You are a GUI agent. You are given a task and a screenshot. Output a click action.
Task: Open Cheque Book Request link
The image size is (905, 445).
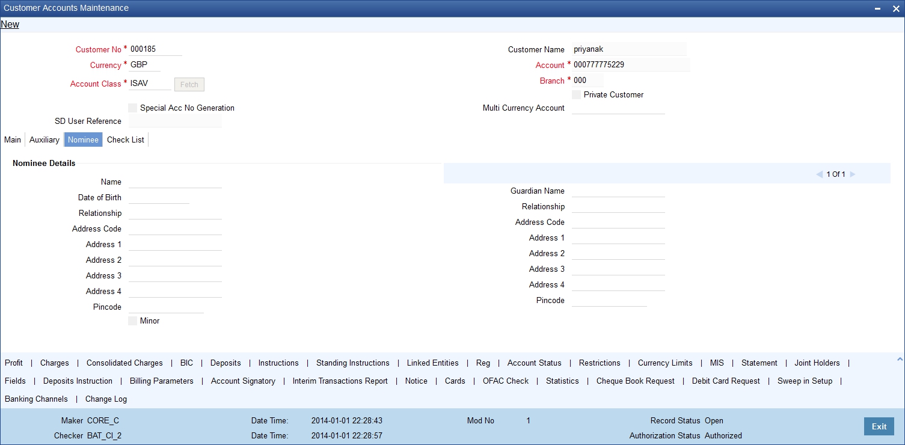636,381
